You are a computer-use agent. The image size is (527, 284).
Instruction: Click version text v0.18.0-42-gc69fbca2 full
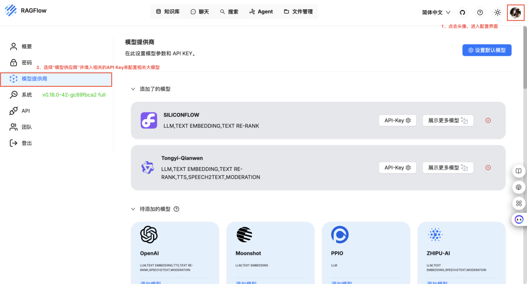click(x=74, y=95)
